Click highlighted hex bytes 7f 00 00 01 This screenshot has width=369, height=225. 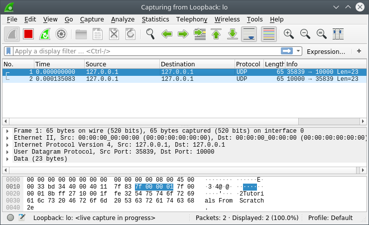[154, 187]
